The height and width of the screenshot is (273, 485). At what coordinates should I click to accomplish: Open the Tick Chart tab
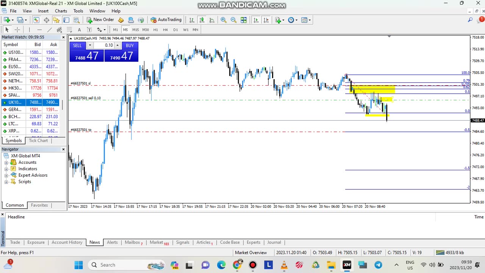tap(38, 141)
